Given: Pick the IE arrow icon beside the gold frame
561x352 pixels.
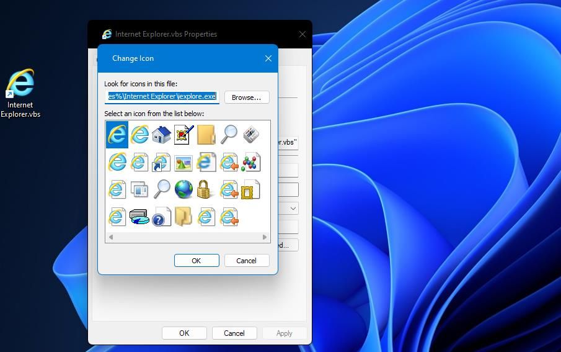Looking at the screenshot, I should [x=229, y=189].
